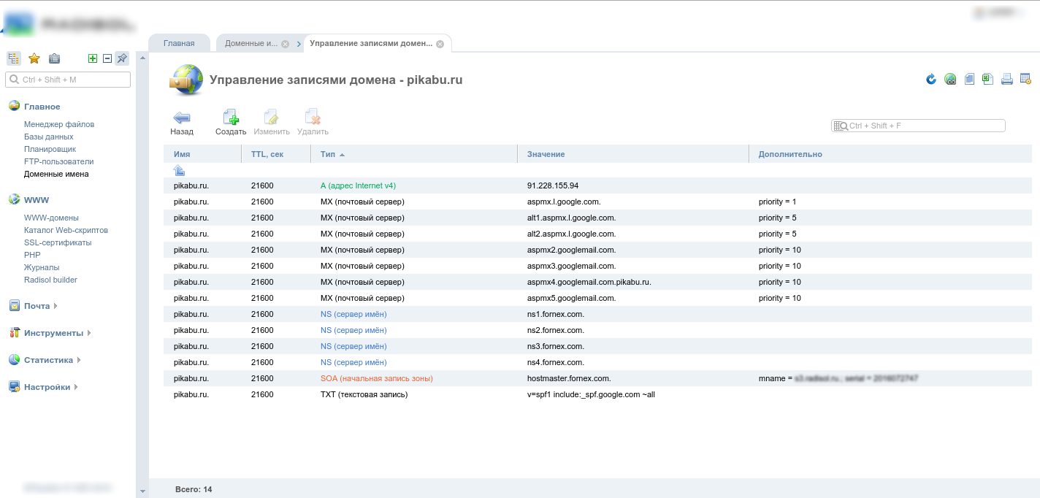
Task: Open Radisol builder
Action: pyautogui.click(x=50, y=280)
